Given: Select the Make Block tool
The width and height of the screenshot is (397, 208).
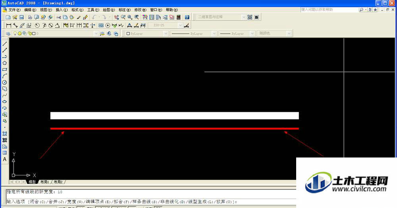Looking at the screenshot, I should (x=4, y=121).
